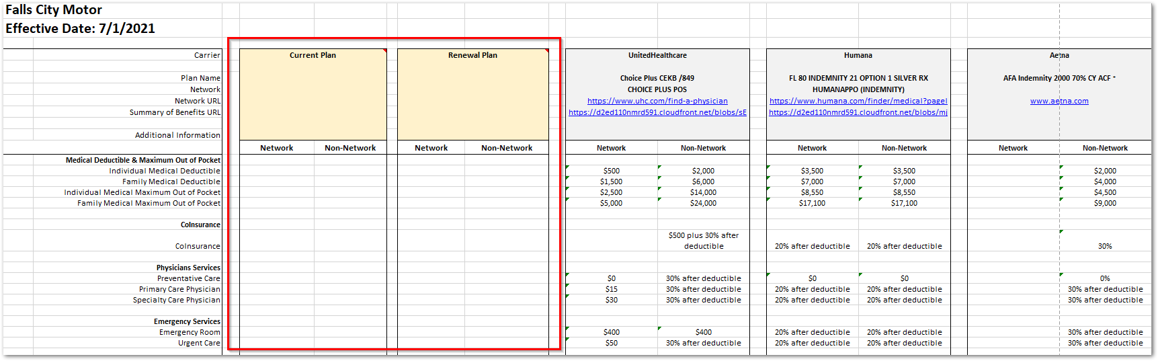The height and width of the screenshot is (361, 1158).
Task: Select UnitedHealthcare's $50 urgent care cell
Action: [612, 343]
